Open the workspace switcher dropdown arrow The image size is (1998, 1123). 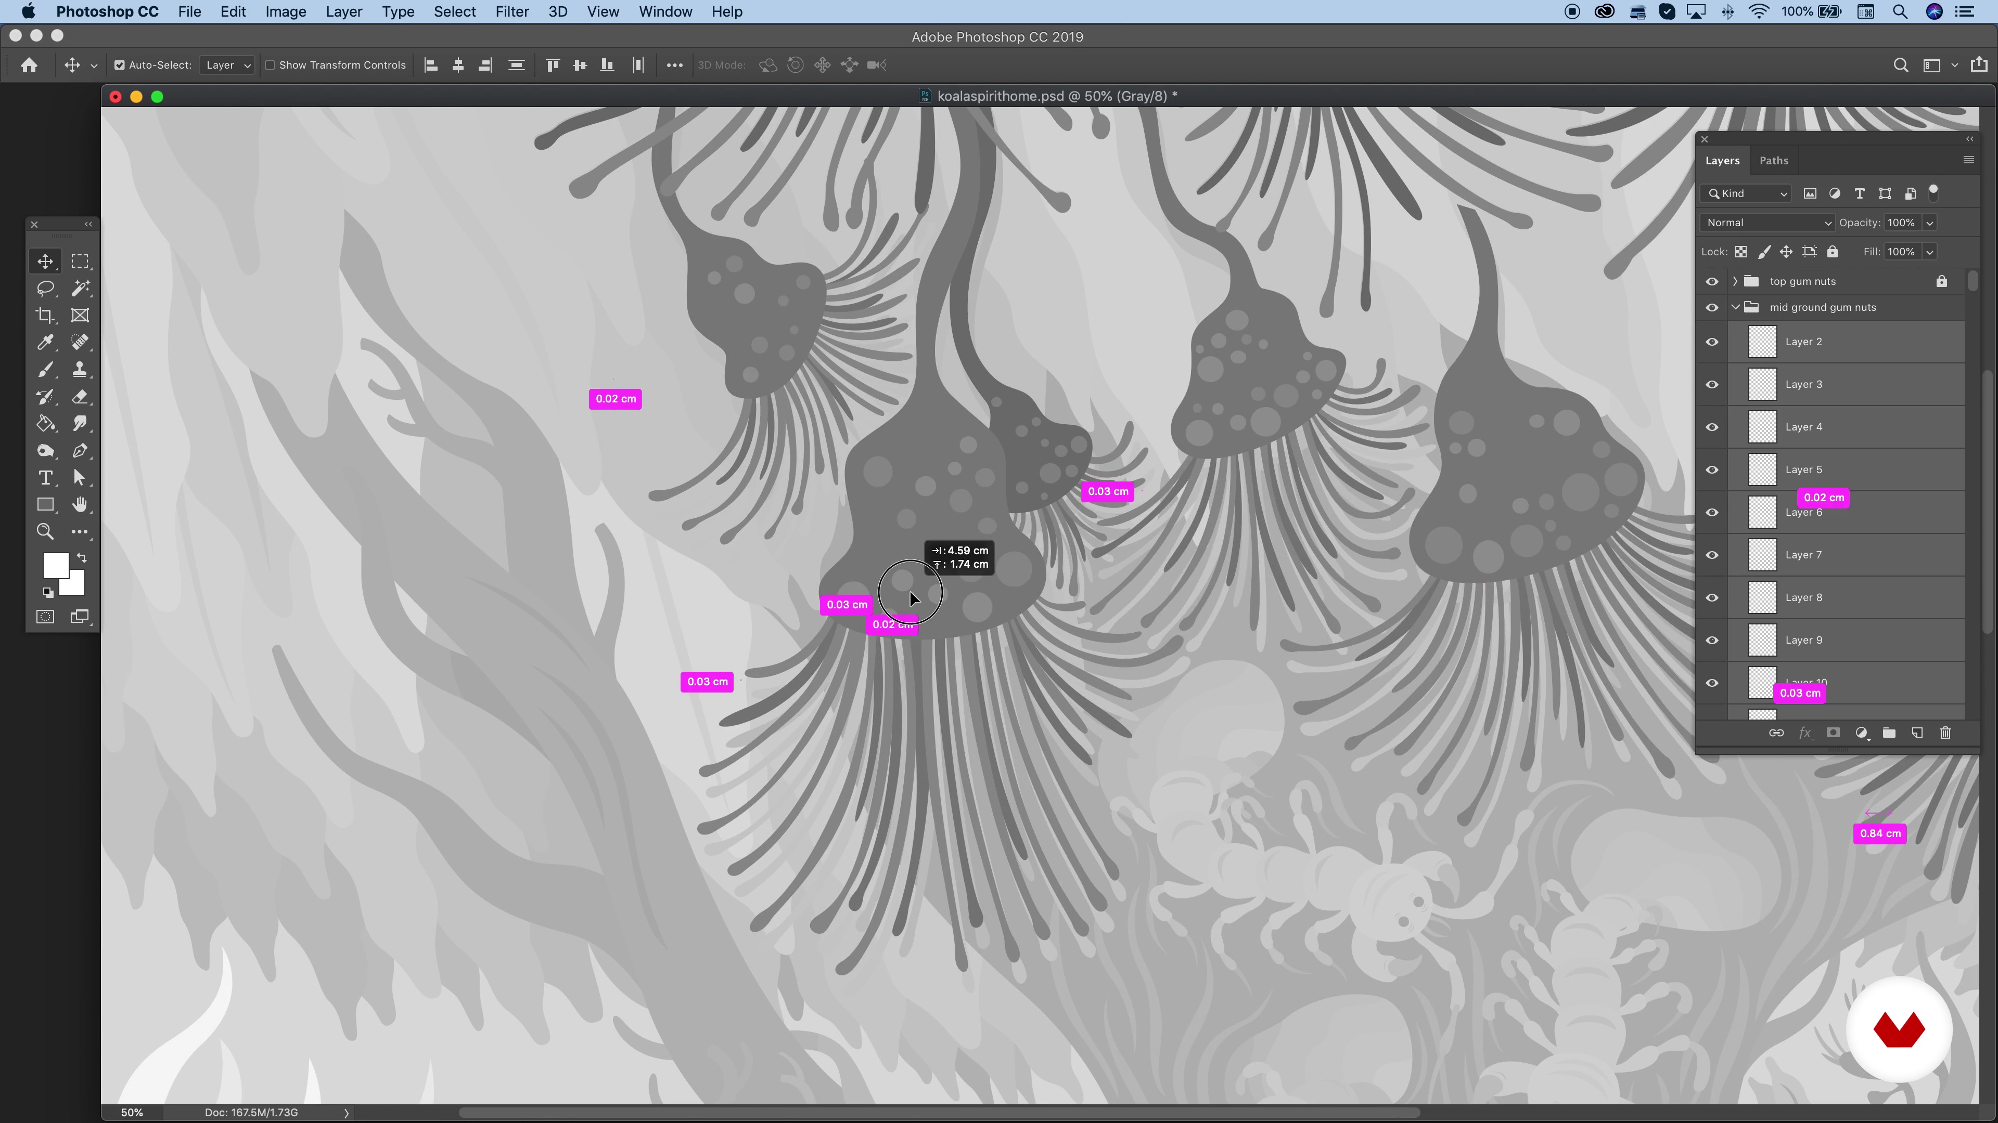pos(1955,65)
